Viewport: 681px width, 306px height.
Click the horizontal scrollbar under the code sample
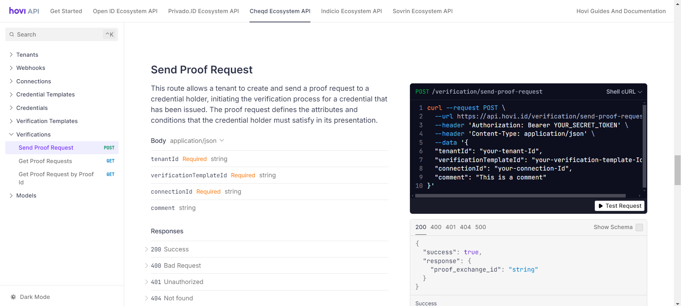pyautogui.click(x=520, y=196)
